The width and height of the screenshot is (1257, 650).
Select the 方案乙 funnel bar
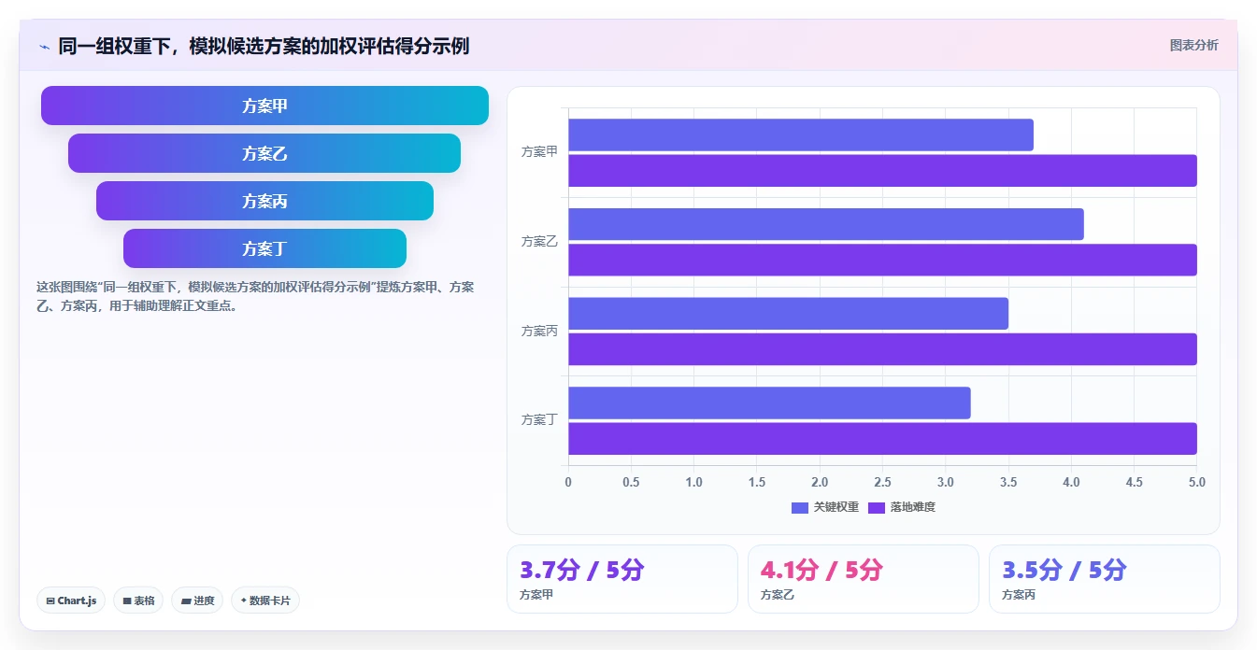click(x=264, y=153)
